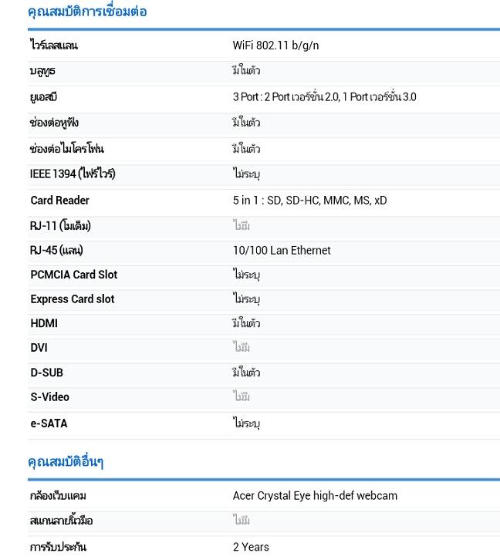500x560 pixels.
Task: Click the ช่องต่อไมโครโฟน label
Action: coord(67,149)
